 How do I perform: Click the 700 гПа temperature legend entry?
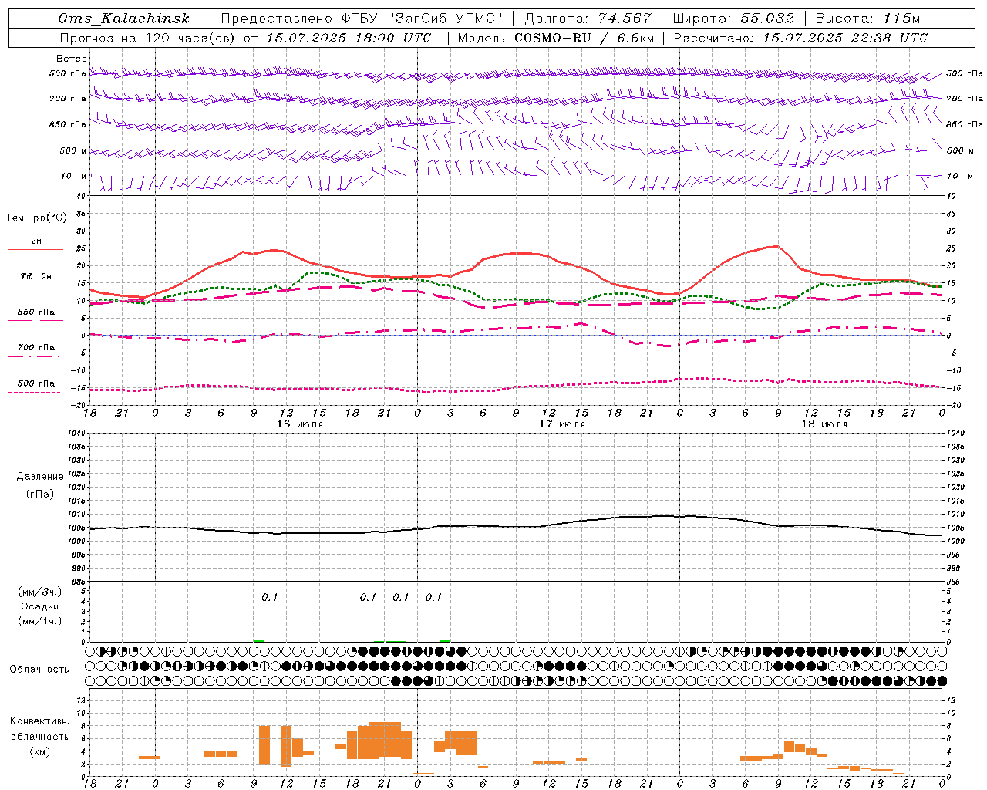pos(36,348)
